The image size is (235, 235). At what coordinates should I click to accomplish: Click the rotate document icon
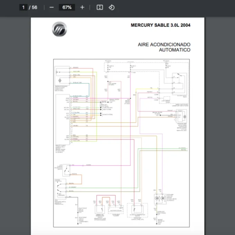[x=112, y=7]
